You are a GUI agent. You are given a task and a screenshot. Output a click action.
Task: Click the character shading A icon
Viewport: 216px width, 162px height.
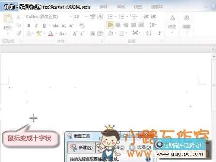(92, 34)
